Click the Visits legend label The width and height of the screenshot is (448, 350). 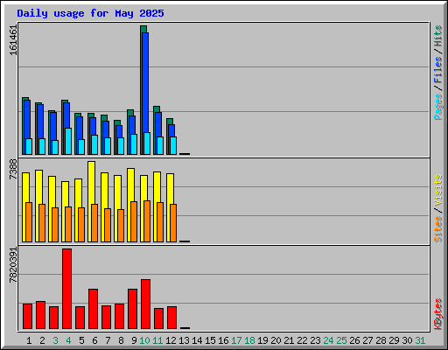437,191
